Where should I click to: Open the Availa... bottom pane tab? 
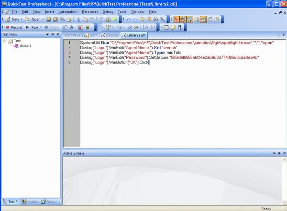coord(31,201)
